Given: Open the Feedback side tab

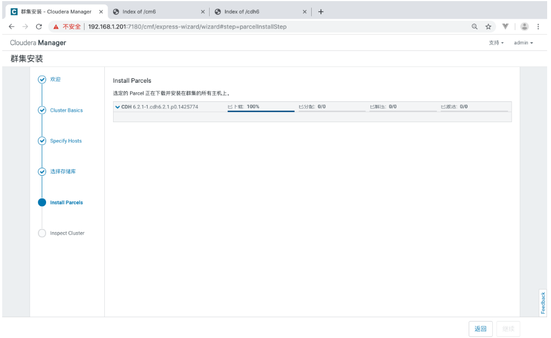Looking at the screenshot, I should 543,303.
